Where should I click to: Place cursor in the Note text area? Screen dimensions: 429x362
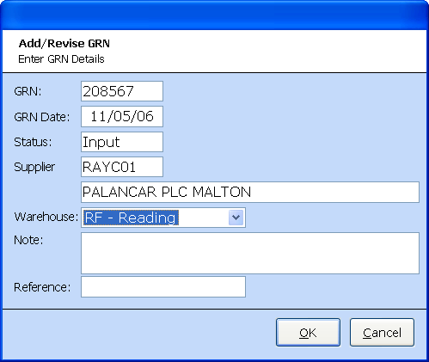pyautogui.click(x=250, y=253)
